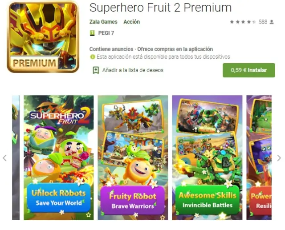Open the Fruity Robot Brave Warriors screenshot

pos(133,157)
